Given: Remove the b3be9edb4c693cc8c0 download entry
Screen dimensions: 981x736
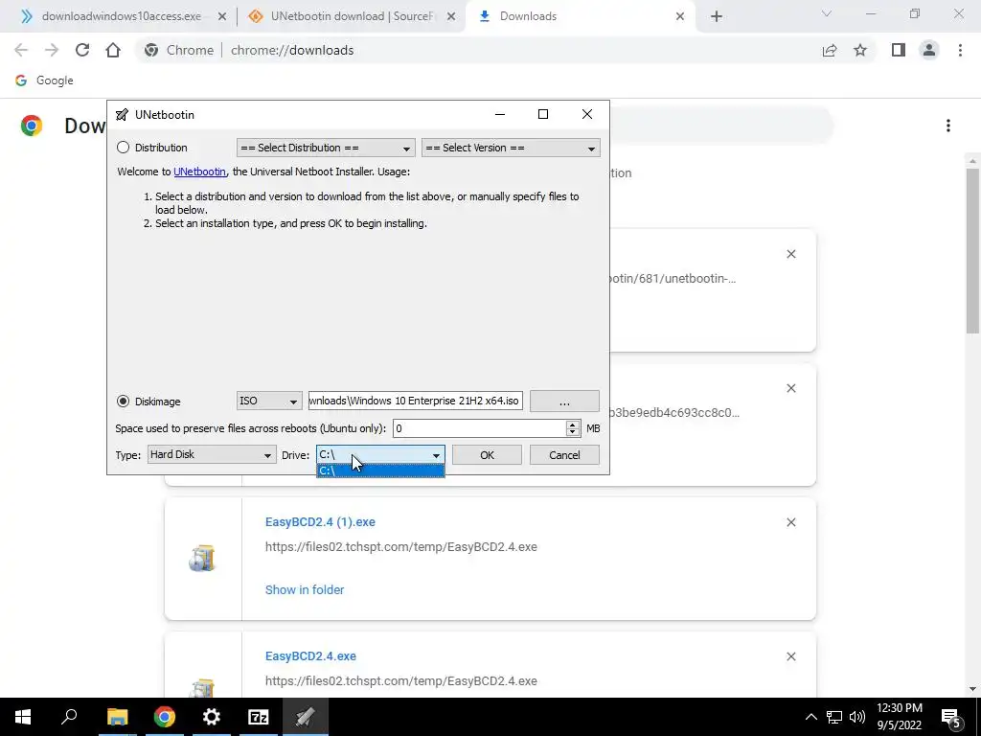Looking at the screenshot, I should (x=791, y=389).
